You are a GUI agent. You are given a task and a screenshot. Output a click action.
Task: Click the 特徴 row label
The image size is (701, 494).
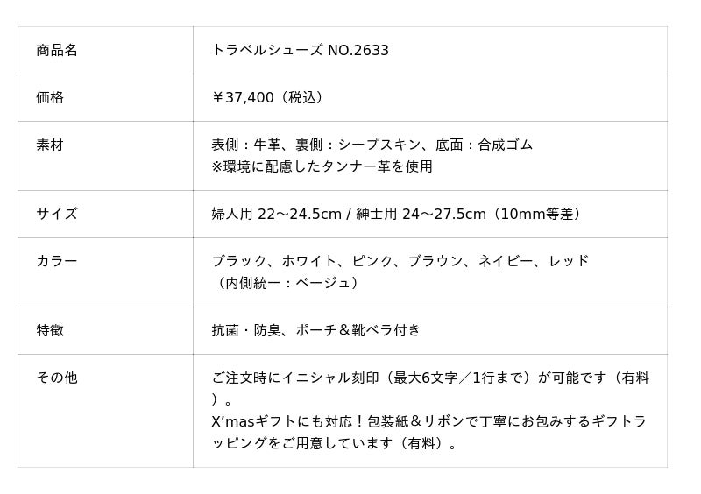(50, 330)
